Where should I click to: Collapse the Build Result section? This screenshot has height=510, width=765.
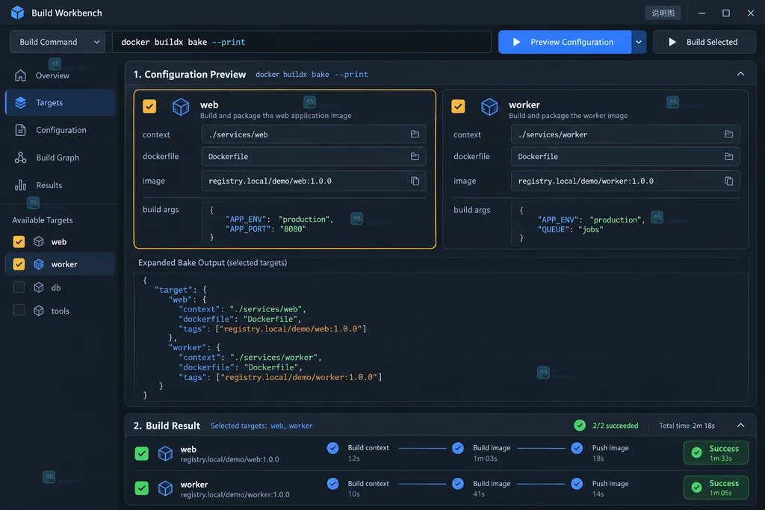pyautogui.click(x=740, y=426)
